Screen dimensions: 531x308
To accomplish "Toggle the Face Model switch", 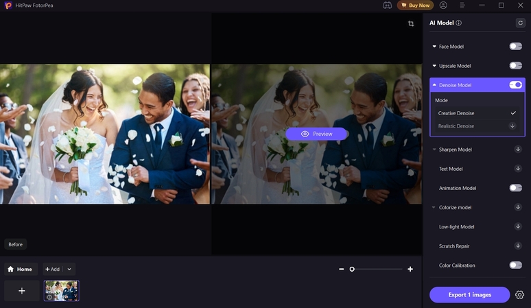I will pyautogui.click(x=515, y=47).
